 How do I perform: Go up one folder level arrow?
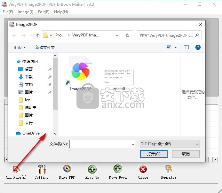38,35
